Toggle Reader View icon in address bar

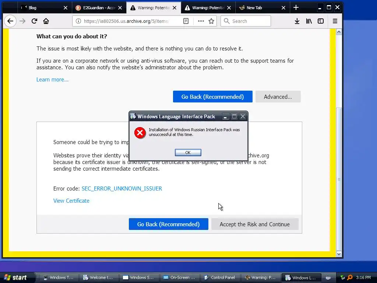[186, 21]
